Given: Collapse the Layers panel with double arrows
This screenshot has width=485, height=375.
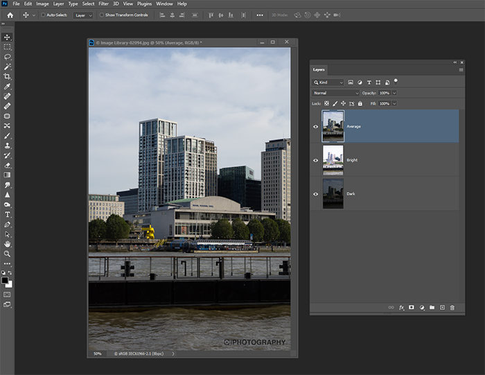Looking at the screenshot, I should [455, 62].
